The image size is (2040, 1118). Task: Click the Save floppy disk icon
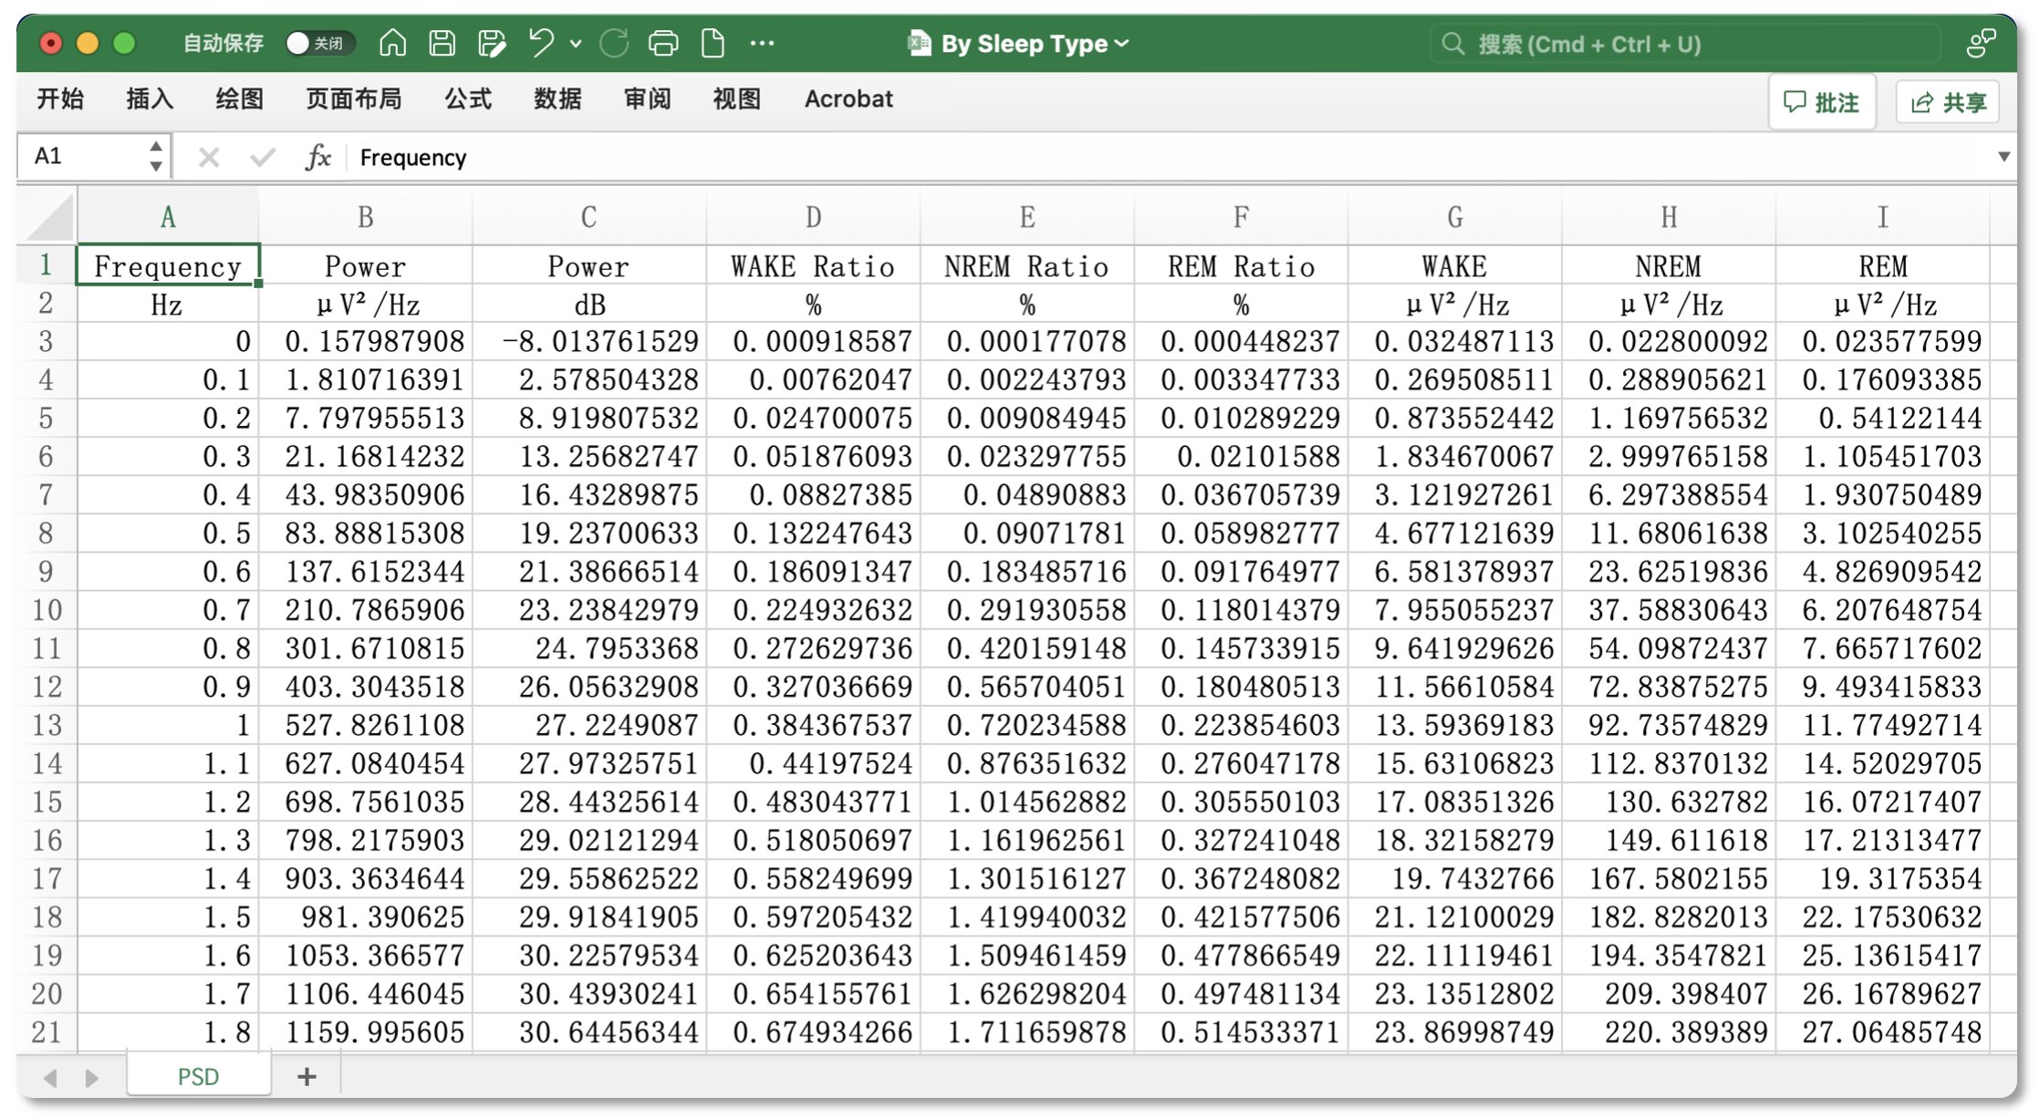click(442, 43)
